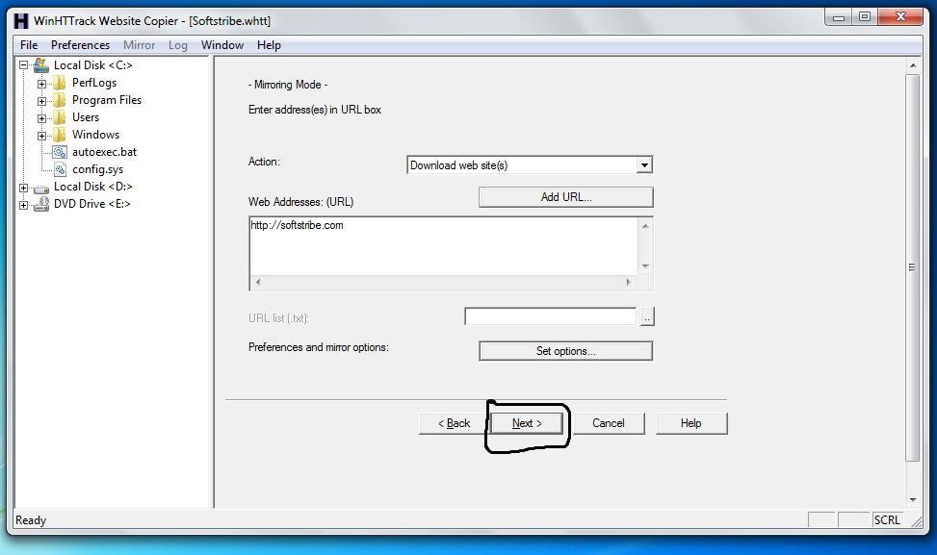Expand the Program Files tree node

[x=39, y=99]
